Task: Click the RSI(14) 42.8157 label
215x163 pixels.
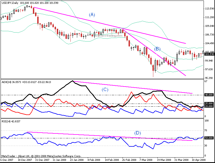Action: (11, 122)
